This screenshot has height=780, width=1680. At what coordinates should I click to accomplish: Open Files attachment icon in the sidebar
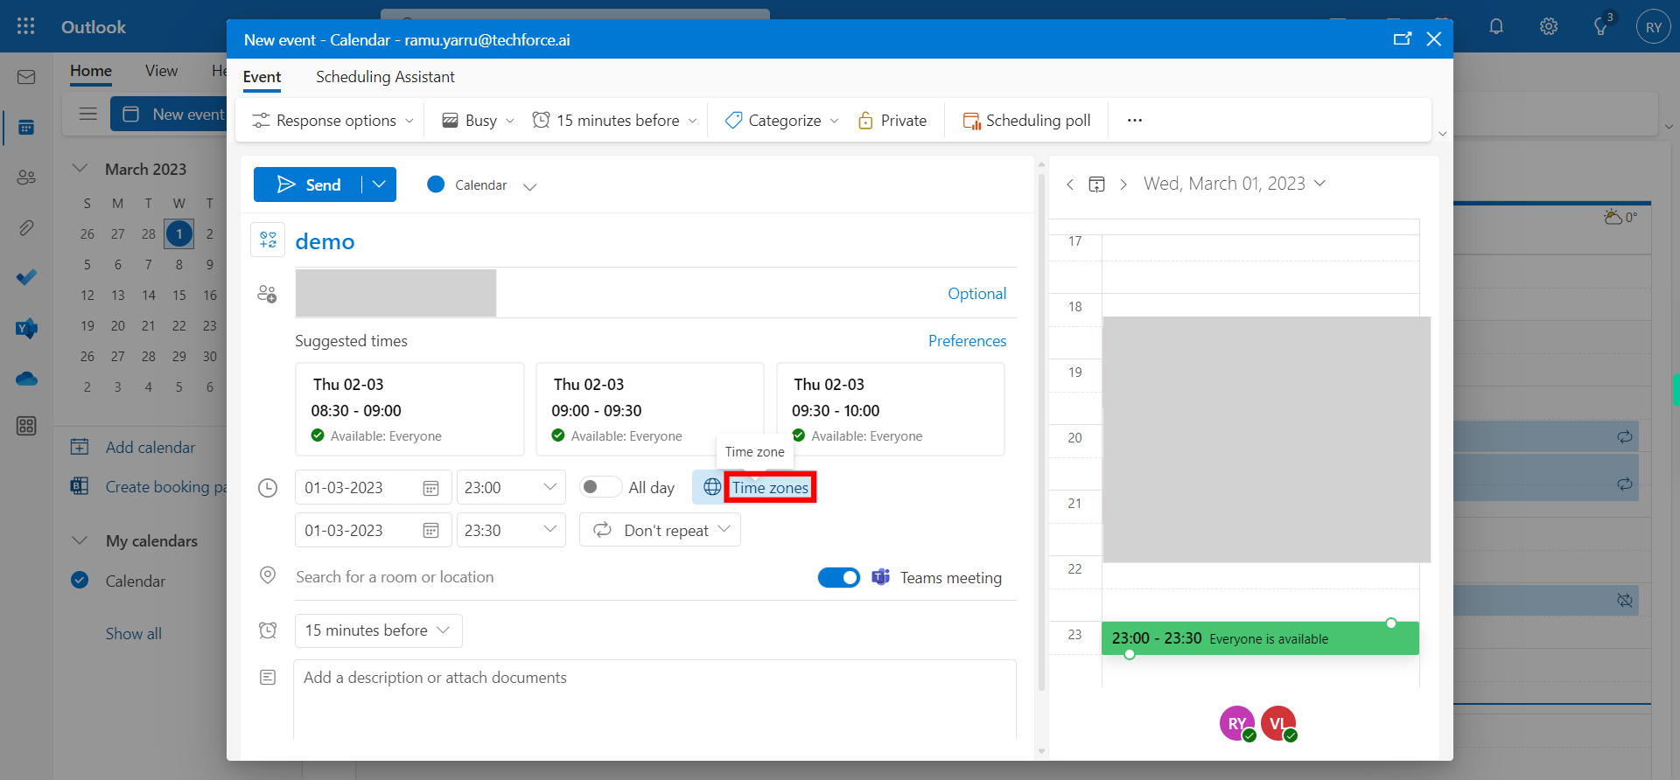click(26, 228)
